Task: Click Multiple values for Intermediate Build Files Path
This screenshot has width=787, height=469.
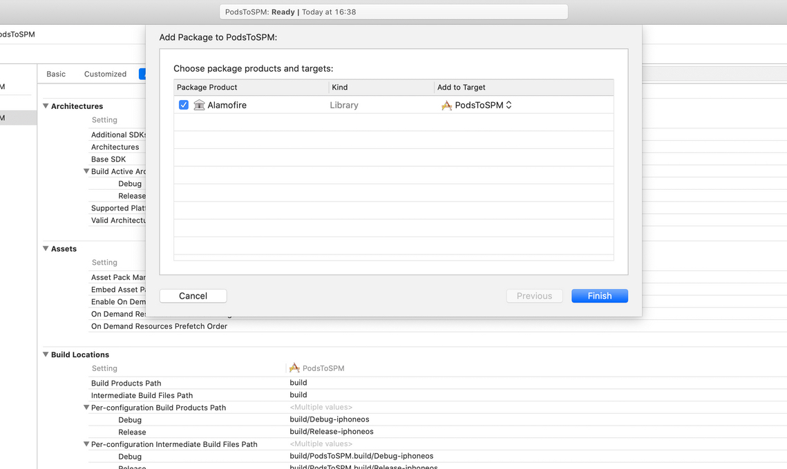Action: [x=321, y=443]
